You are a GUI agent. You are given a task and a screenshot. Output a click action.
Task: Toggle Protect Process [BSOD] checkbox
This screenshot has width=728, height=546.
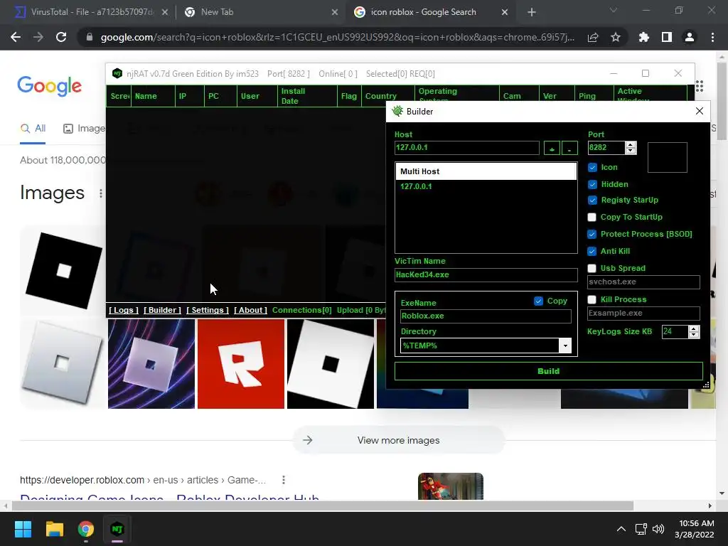pos(592,234)
